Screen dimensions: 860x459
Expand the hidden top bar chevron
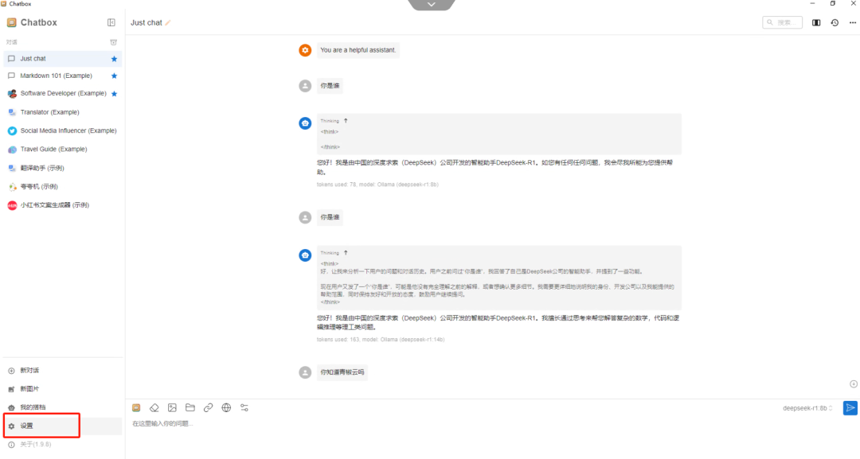[x=432, y=5]
